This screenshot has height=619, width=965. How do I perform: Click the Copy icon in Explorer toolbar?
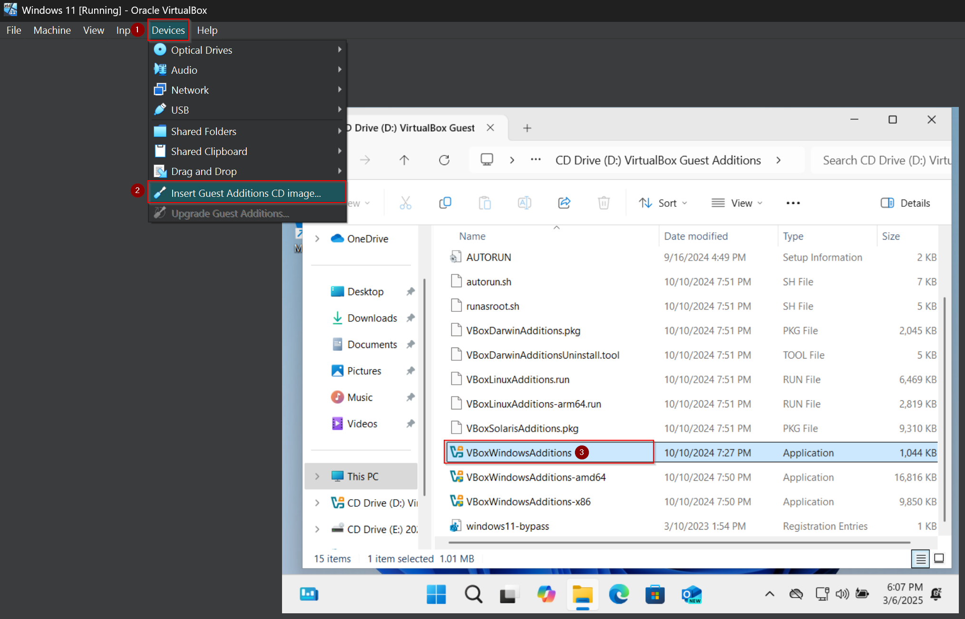click(x=445, y=203)
